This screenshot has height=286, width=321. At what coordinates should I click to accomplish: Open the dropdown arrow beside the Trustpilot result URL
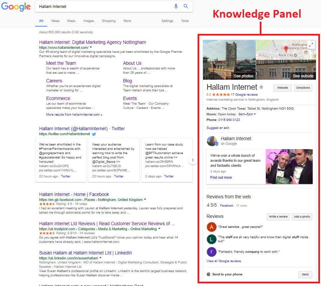tap(160, 229)
